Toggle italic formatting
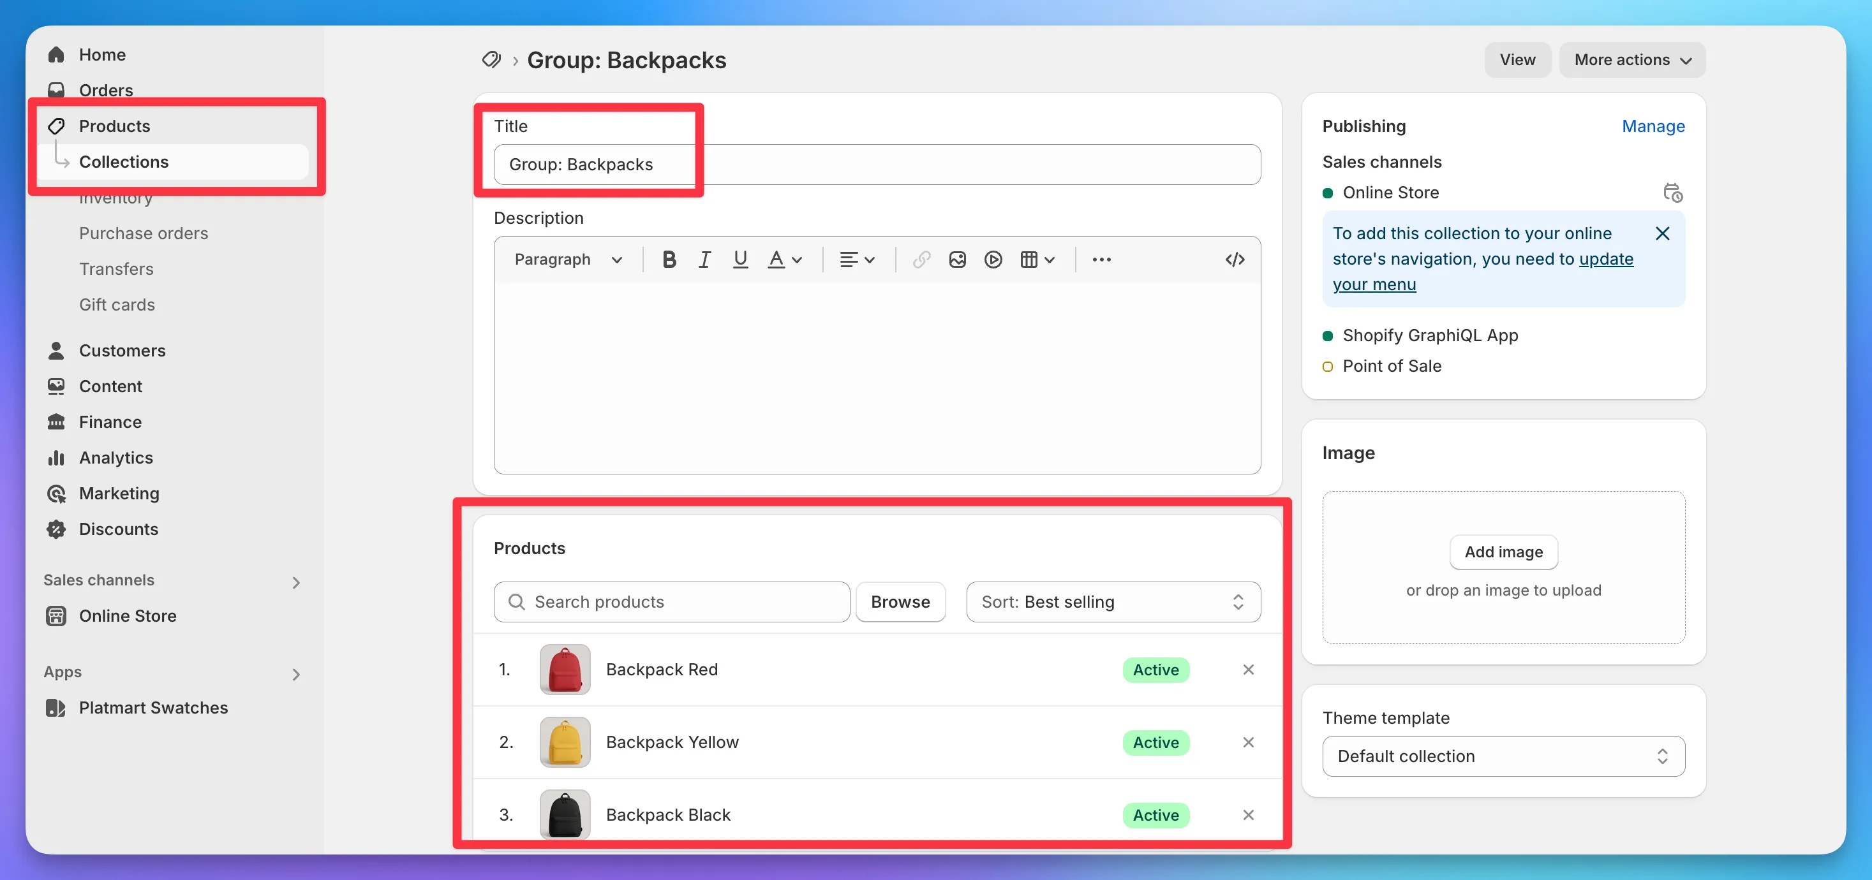Image resolution: width=1872 pixels, height=880 pixels. click(704, 259)
